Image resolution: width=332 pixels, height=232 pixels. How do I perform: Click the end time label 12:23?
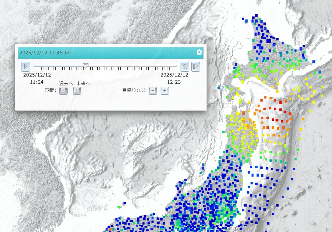(x=174, y=82)
